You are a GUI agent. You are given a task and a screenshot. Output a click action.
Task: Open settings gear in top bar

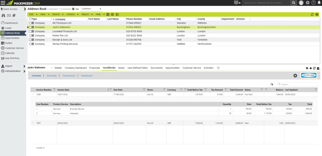coord(308,3)
